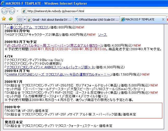
Task: Click the HGIFマクロスFキャラクターズ2 line
Action: click(50, 35)
